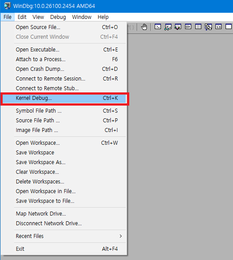Viewport: 233px width, 260px height.
Task: Open the Disassembly window toolbar icon
Action: [218, 27]
